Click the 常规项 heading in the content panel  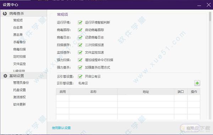(62, 14)
